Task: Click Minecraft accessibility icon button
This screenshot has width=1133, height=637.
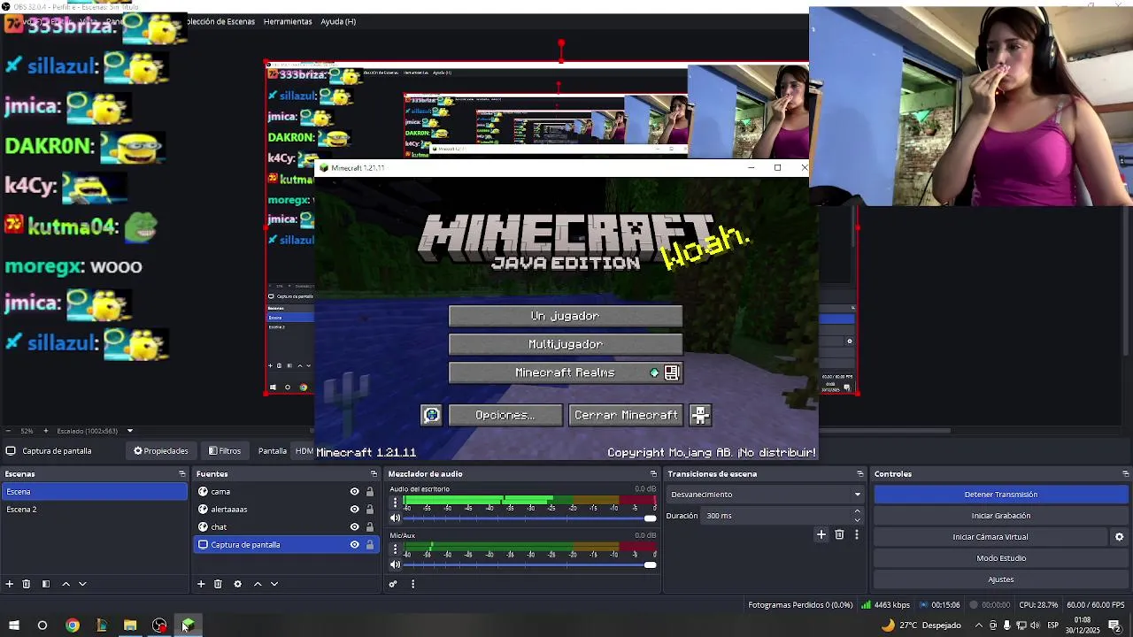Action: (700, 415)
